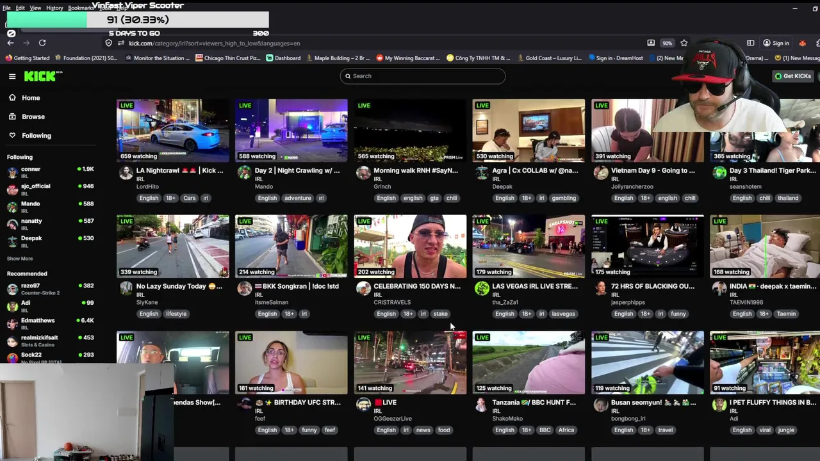Open the History menu

click(54, 8)
